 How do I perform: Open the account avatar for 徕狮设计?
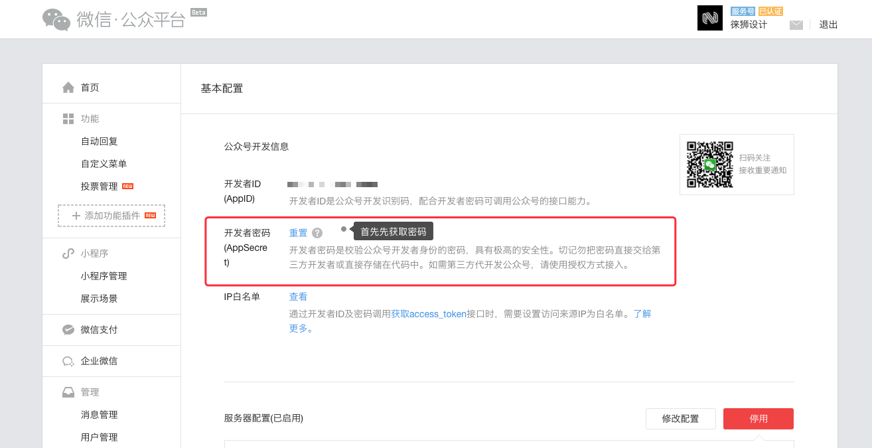pyautogui.click(x=710, y=18)
